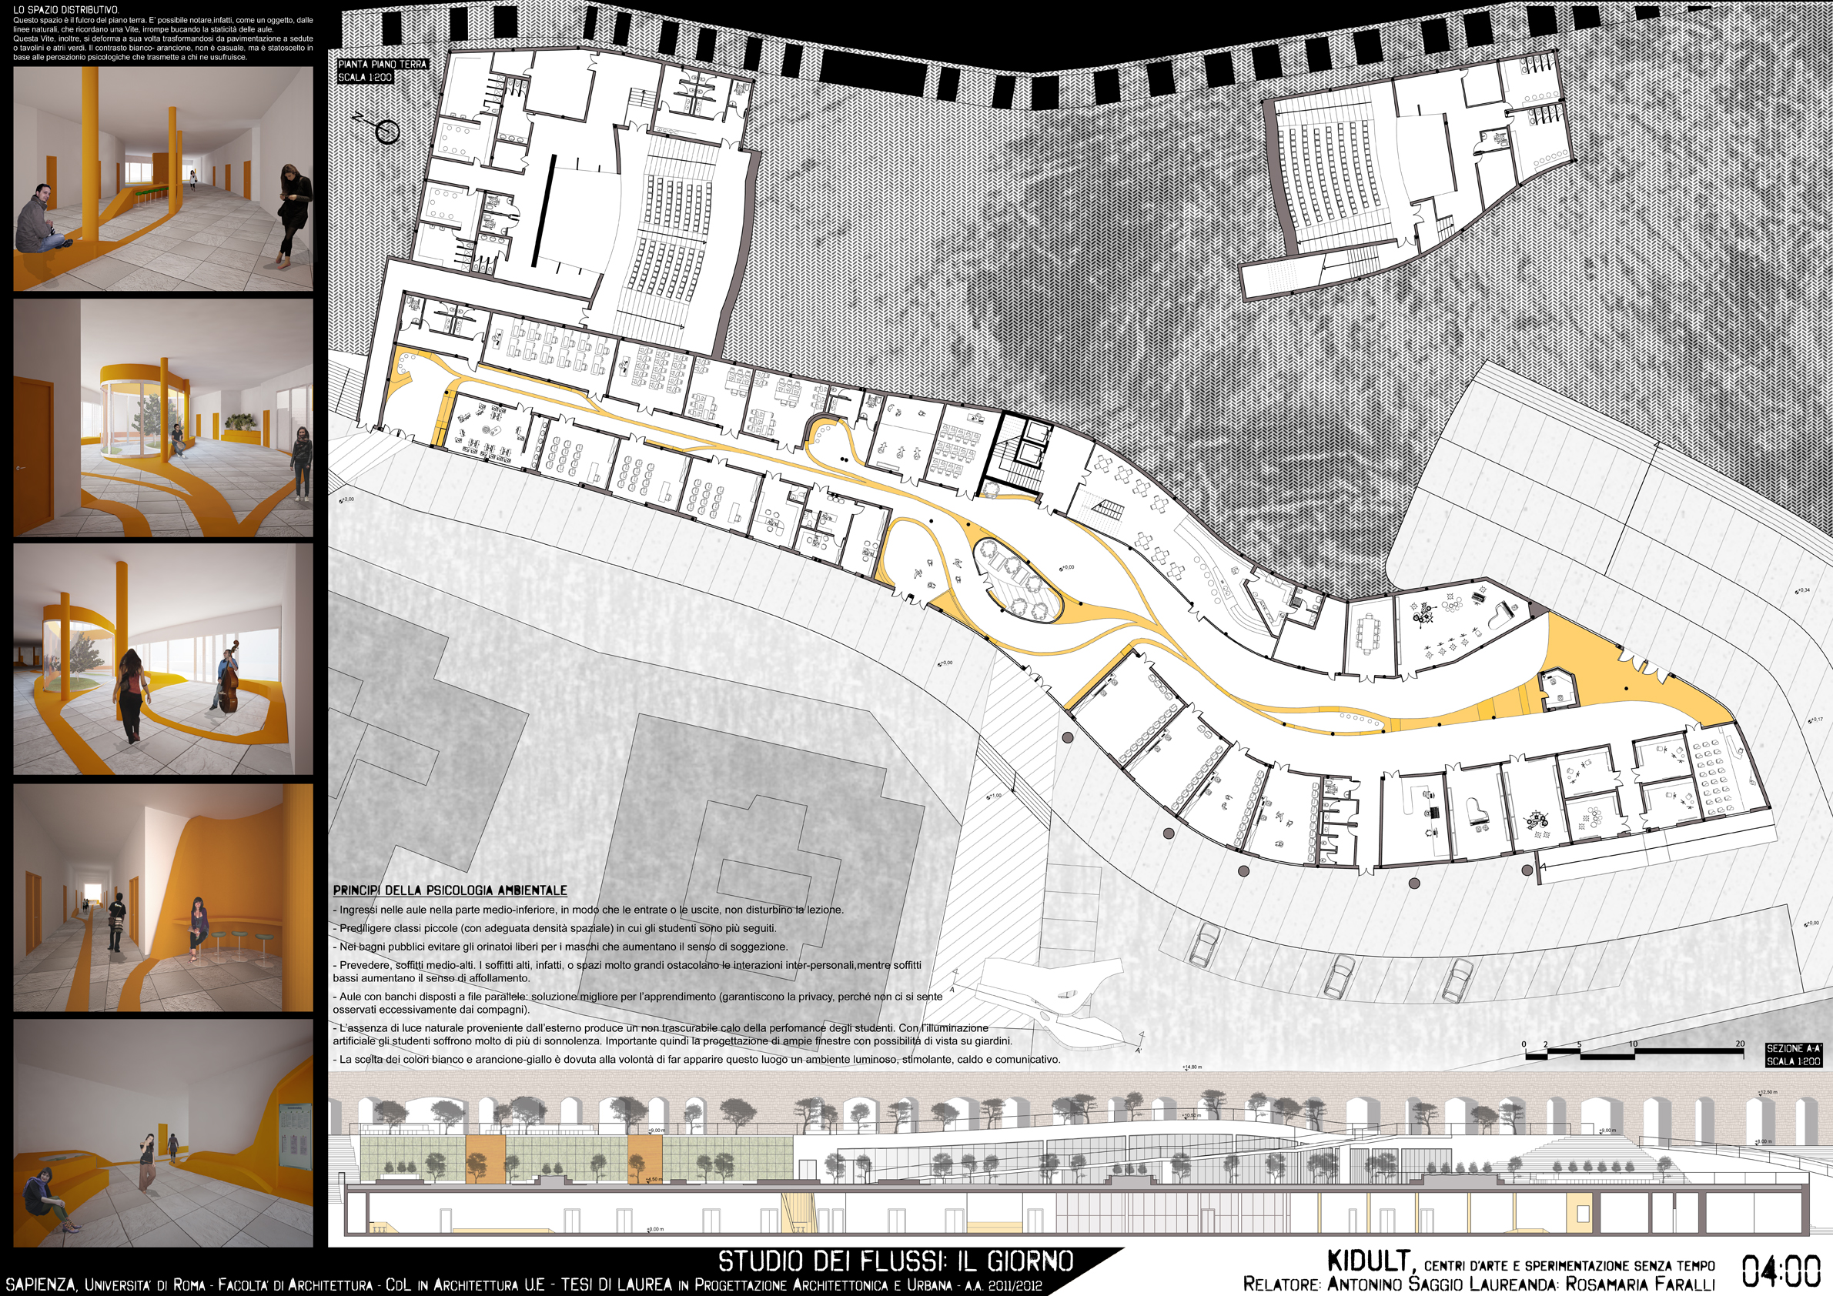Image resolution: width=1833 pixels, height=1296 pixels.
Task: Click the SEZIONE A-A' label
Action: (1793, 1049)
